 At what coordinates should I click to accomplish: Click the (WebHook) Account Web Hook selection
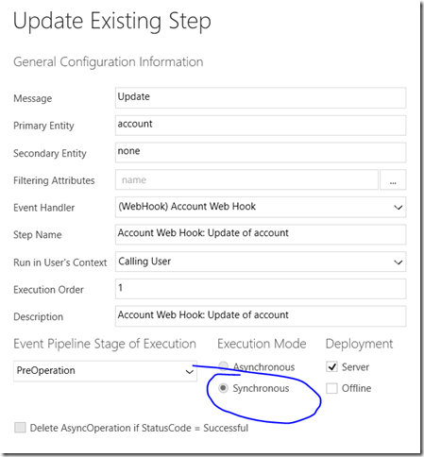pyautogui.click(x=187, y=207)
